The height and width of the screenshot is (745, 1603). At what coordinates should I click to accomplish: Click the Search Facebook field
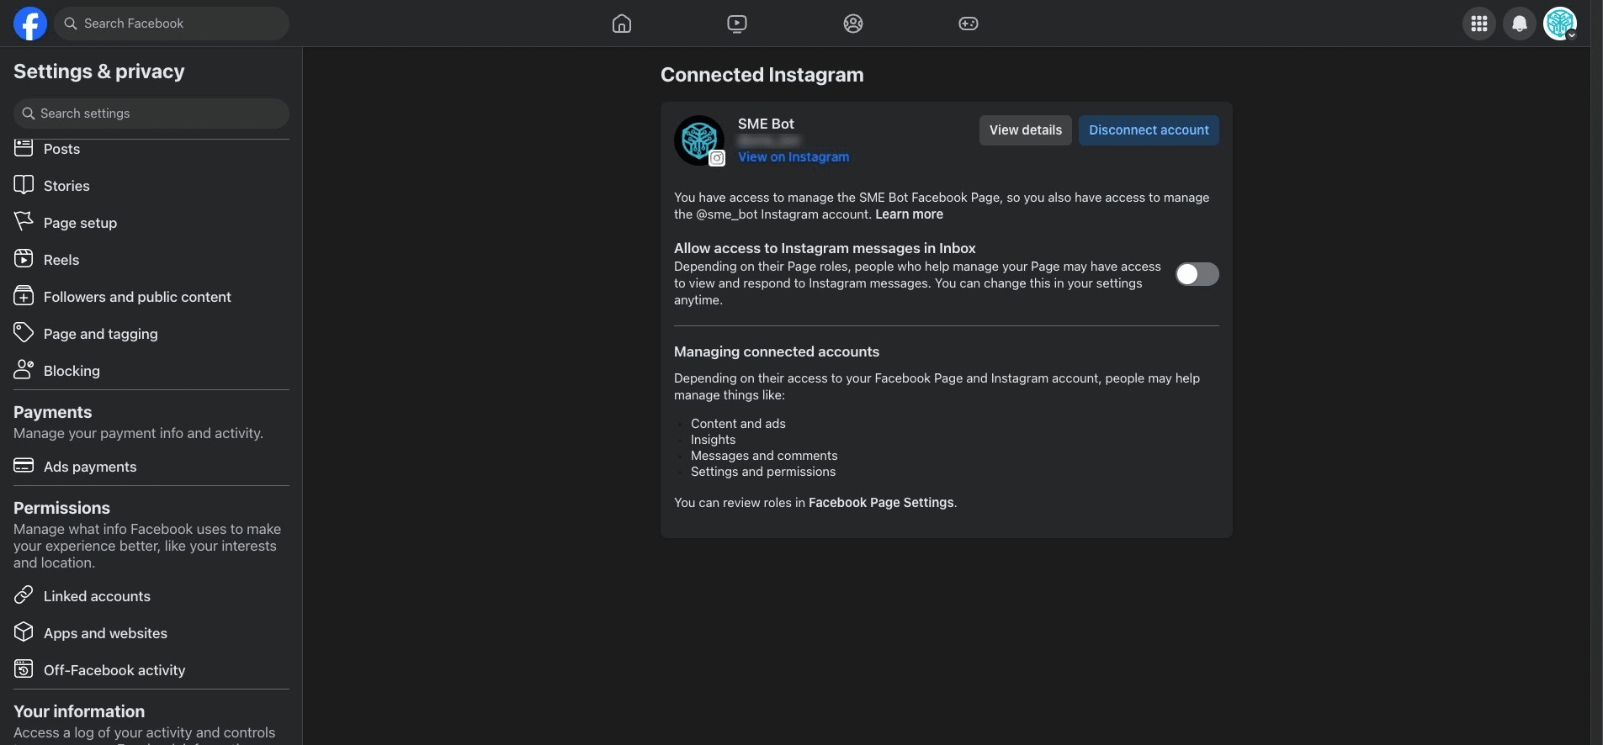coord(172,24)
